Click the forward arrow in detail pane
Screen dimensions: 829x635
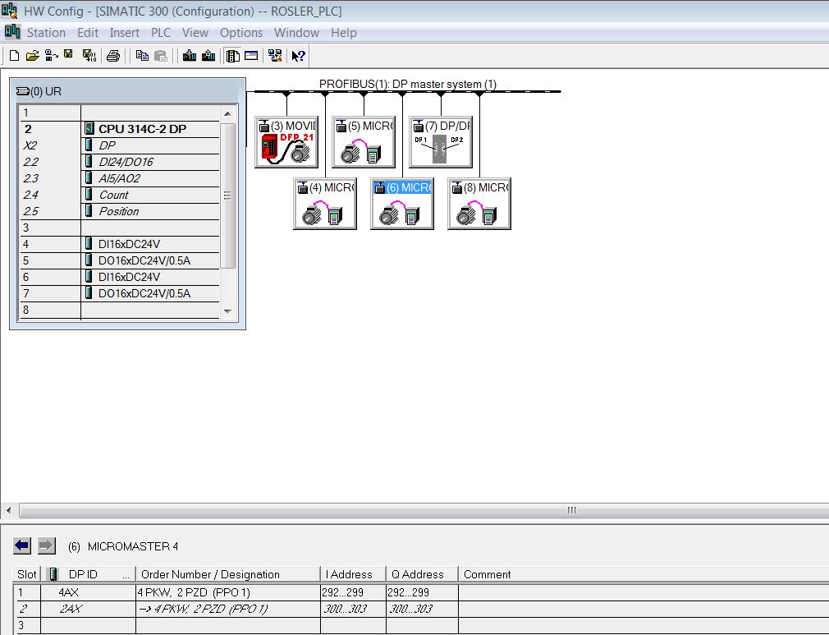[x=47, y=545]
